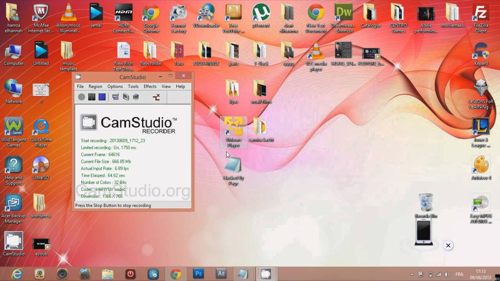Viewport: 500px width, 281px height.
Task: Toggle the CamStudio view mode toolbar icon
Action: tap(116, 97)
